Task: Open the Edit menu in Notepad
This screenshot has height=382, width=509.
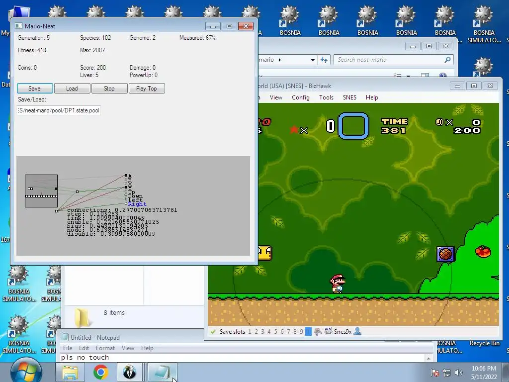Action: pyautogui.click(x=84, y=348)
